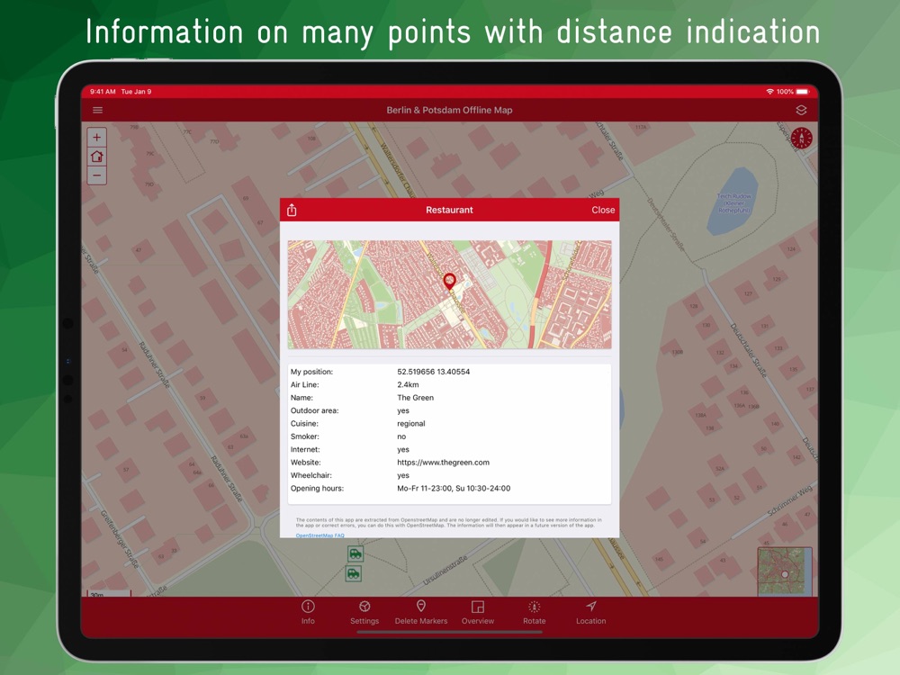Screen dimensions: 900x675
Task: Activate the Location button
Action: pos(590,612)
